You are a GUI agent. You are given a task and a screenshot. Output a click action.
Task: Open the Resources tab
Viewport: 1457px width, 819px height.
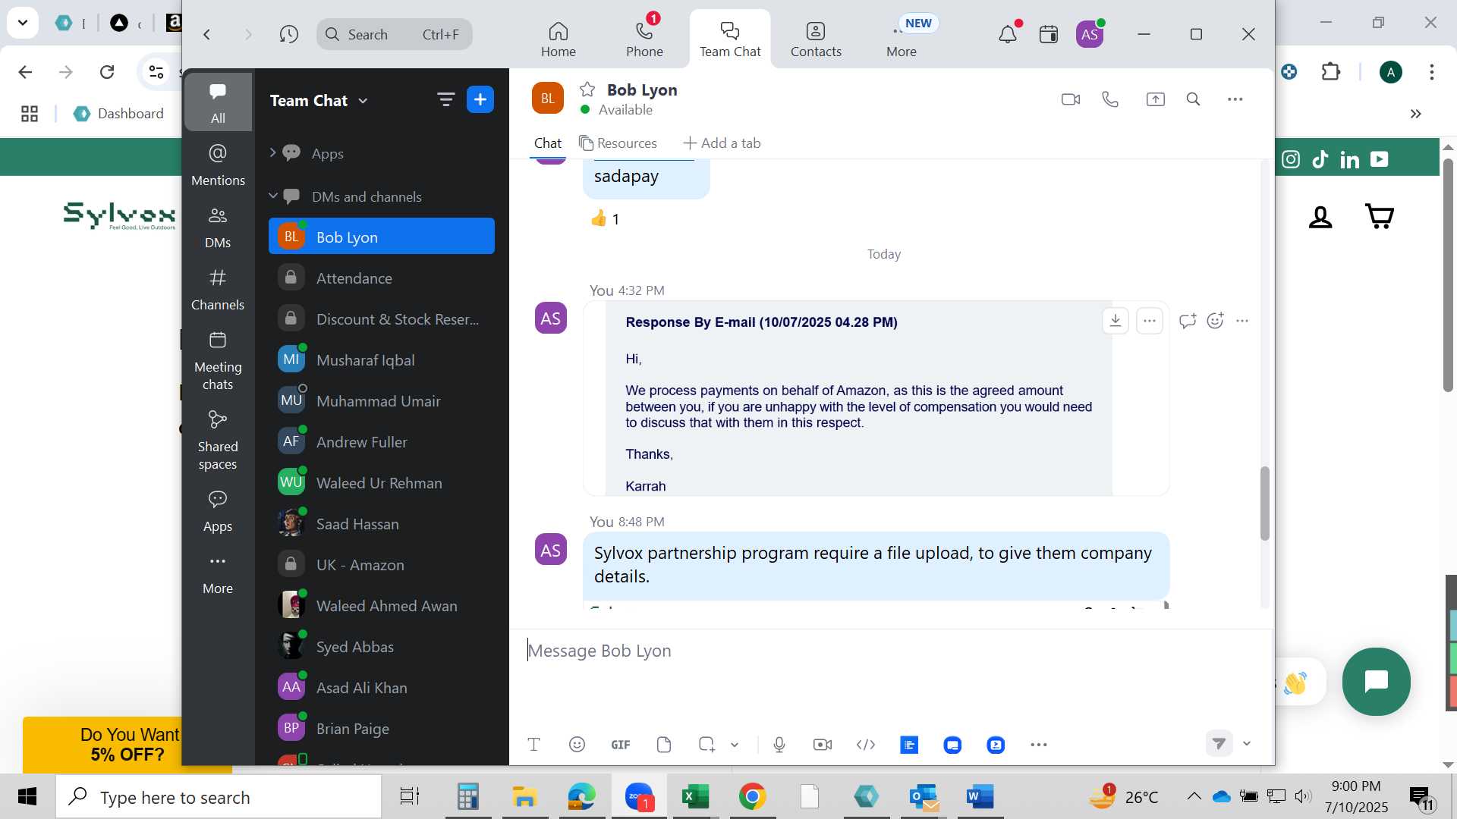pyautogui.click(x=618, y=143)
